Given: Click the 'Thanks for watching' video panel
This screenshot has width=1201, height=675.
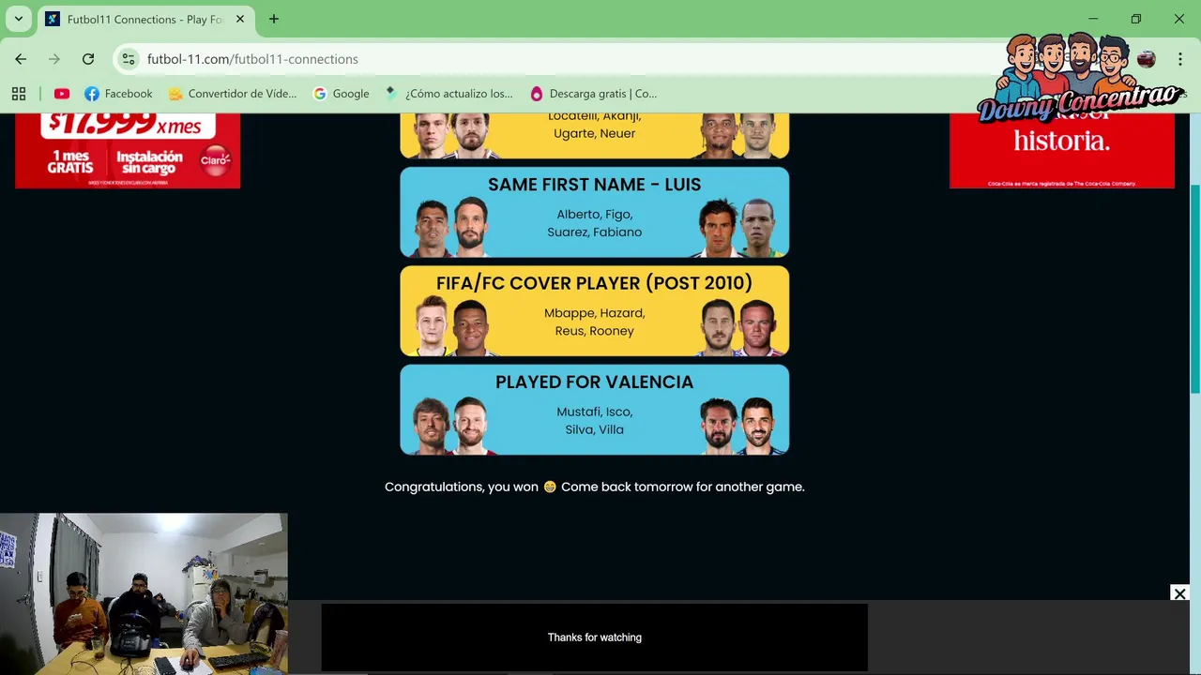Looking at the screenshot, I should click(594, 637).
